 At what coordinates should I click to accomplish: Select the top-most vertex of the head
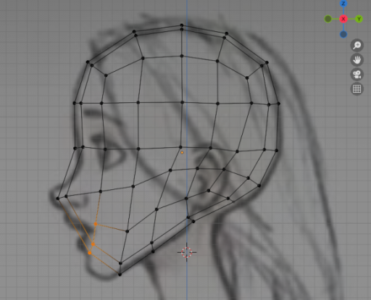point(182,25)
